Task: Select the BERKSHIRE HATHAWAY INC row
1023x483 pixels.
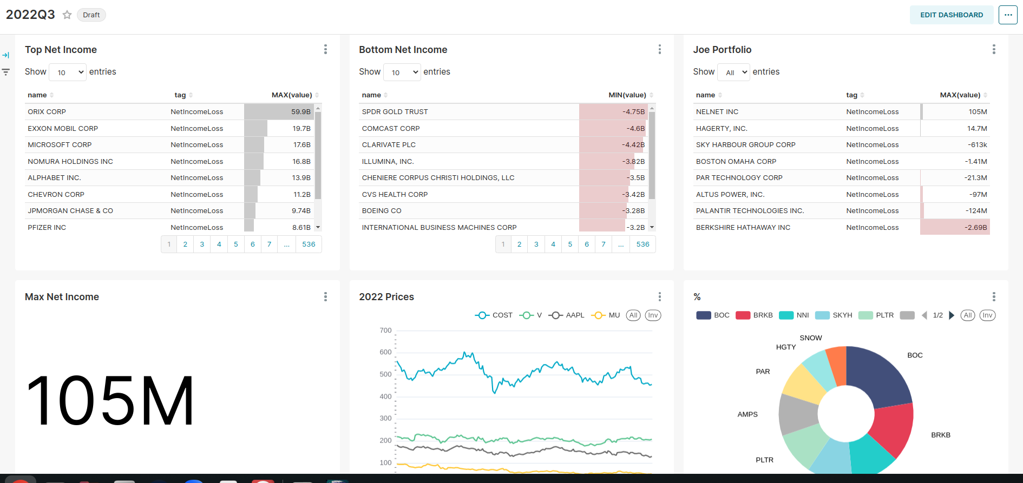Action: (842, 228)
